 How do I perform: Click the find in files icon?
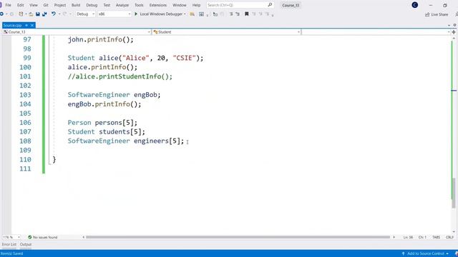[193, 14]
